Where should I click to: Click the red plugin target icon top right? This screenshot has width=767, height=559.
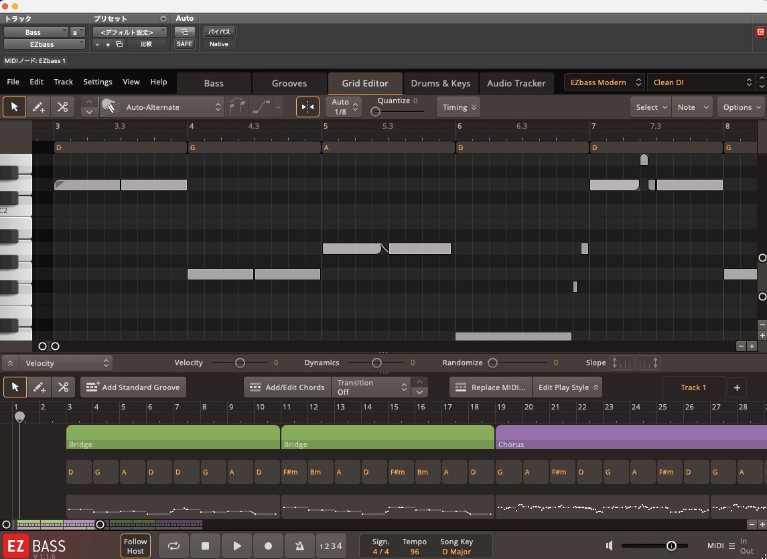point(760,32)
